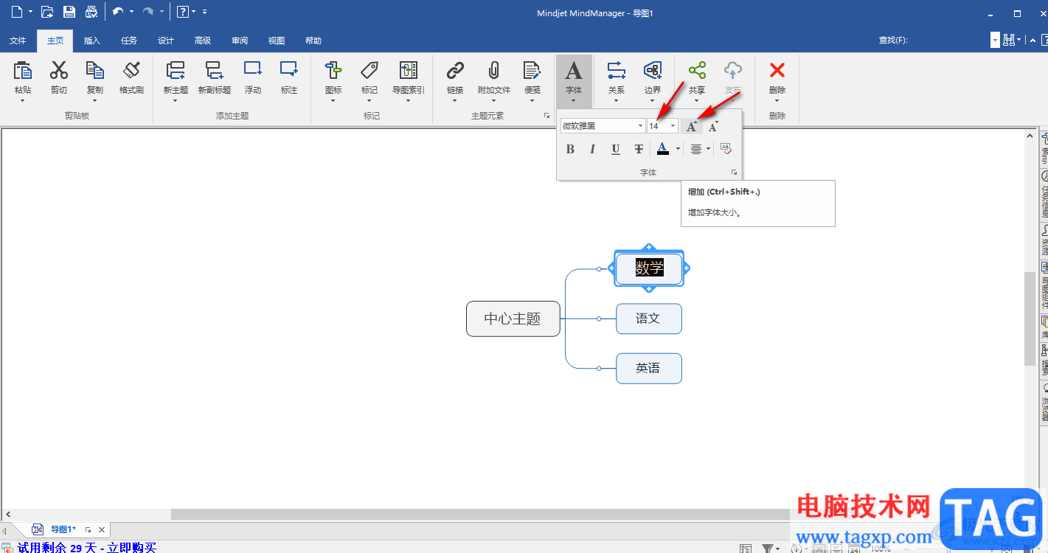The width and height of the screenshot is (1048, 553).
Task: Click the 剪切 (Cut) scissors icon
Action: click(59, 70)
